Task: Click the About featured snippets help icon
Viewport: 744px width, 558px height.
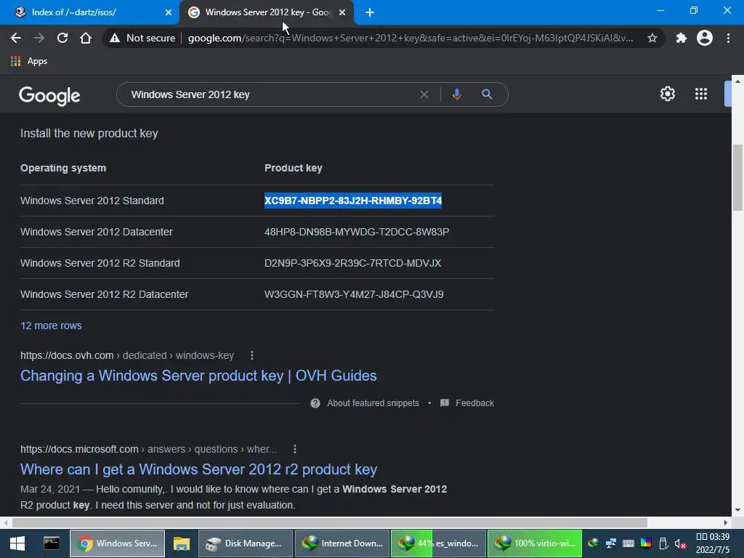Action: (x=315, y=403)
